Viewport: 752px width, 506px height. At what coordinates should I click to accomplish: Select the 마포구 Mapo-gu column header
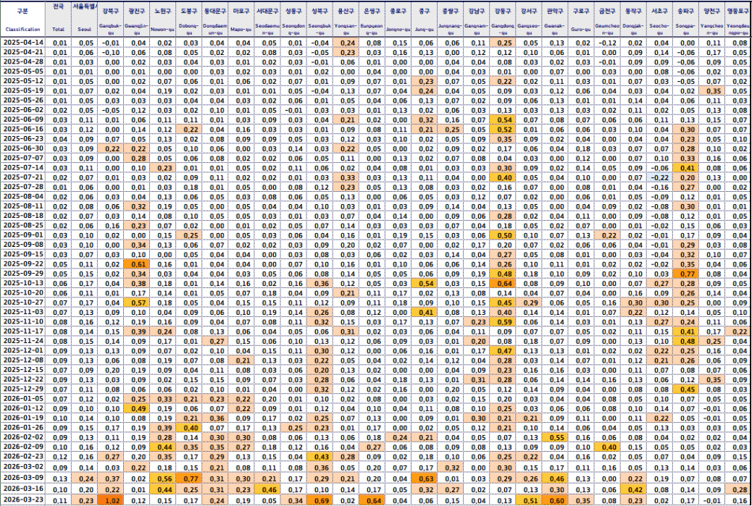(x=241, y=19)
